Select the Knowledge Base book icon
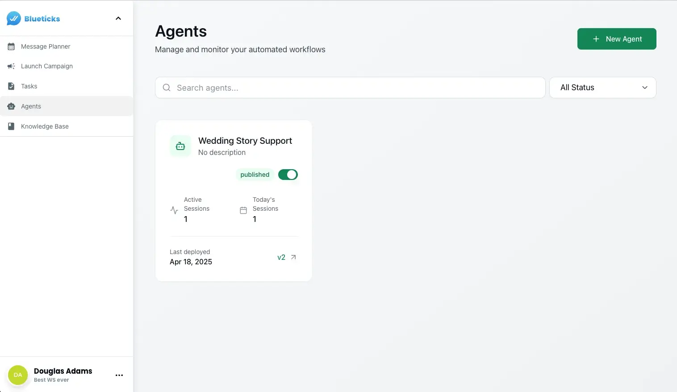Image resolution: width=677 pixels, height=392 pixels. 11,126
